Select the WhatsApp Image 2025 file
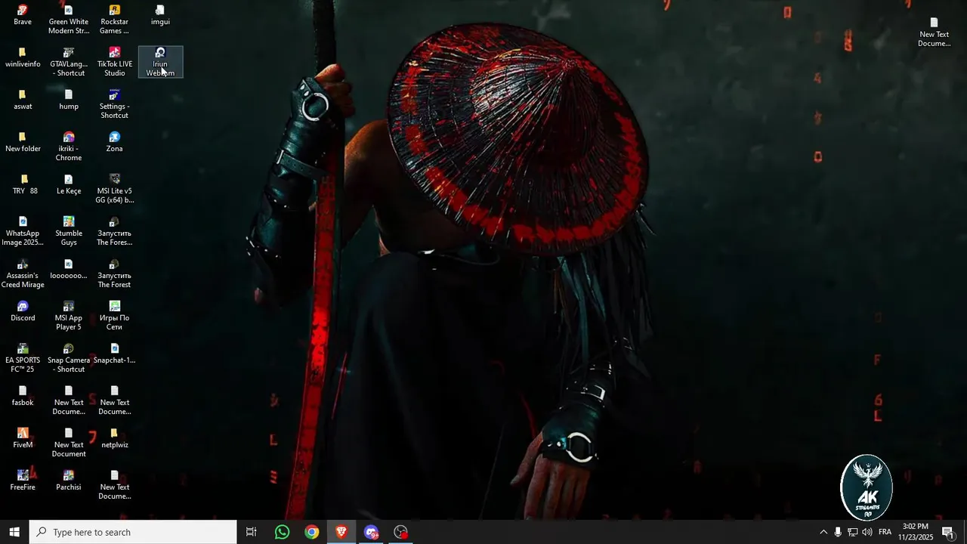Screen dimensions: 967x544 (23, 232)
